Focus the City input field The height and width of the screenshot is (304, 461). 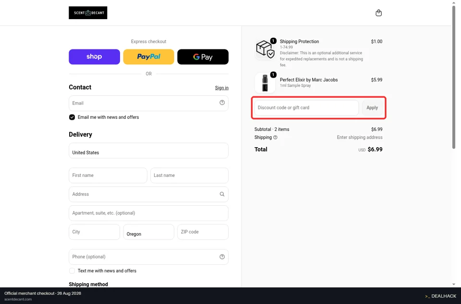[x=95, y=232]
